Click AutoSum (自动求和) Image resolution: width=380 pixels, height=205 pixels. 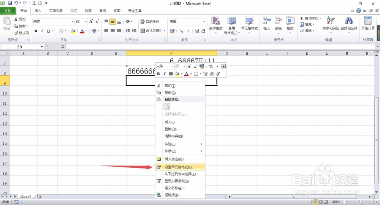310,18
